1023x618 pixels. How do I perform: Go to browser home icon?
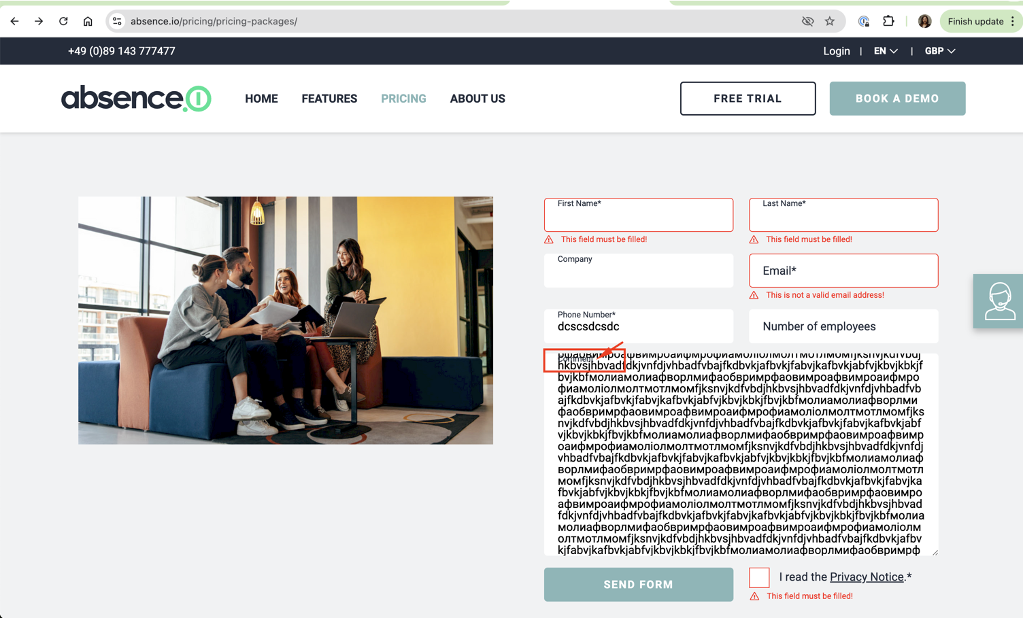coord(88,21)
